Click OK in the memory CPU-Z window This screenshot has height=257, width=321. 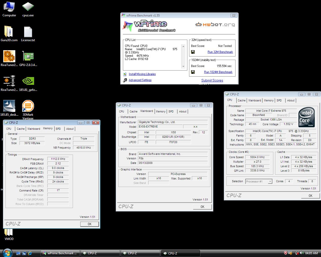click(x=90, y=224)
